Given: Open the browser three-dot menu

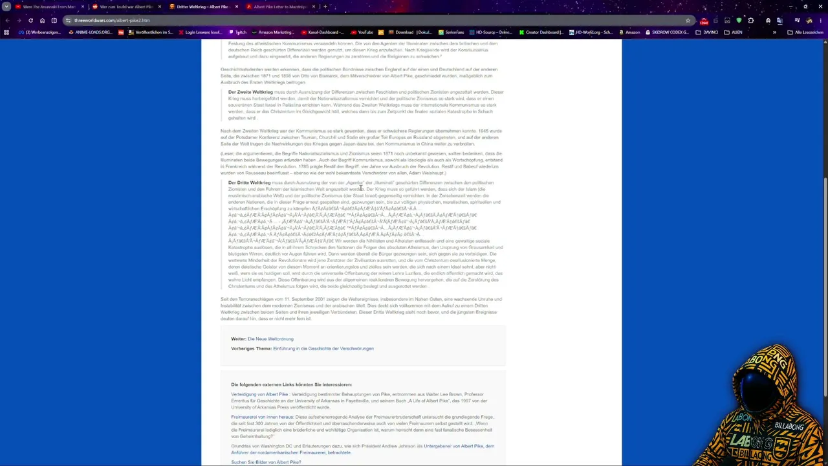Looking at the screenshot, I should tap(820, 20).
